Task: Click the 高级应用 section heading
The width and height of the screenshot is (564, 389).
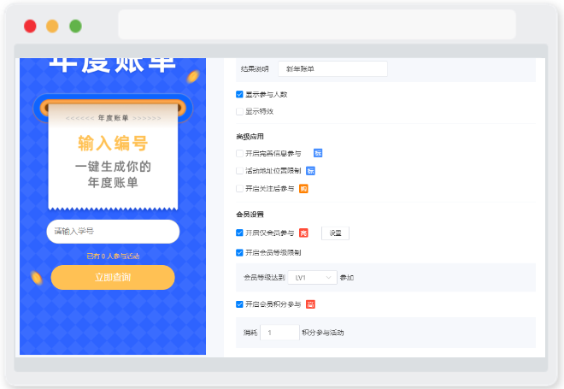Action: 250,137
